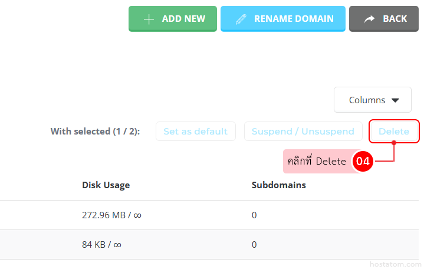Click the pink "คลิกที่ Delete" callout label
Viewport: 424px width, 269px height.
click(317, 161)
